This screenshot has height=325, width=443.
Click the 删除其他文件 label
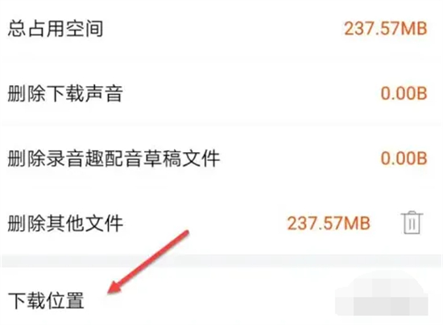65,224
